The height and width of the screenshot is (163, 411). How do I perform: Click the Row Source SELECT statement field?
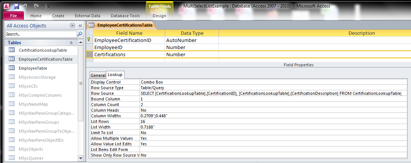tap(273, 93)
